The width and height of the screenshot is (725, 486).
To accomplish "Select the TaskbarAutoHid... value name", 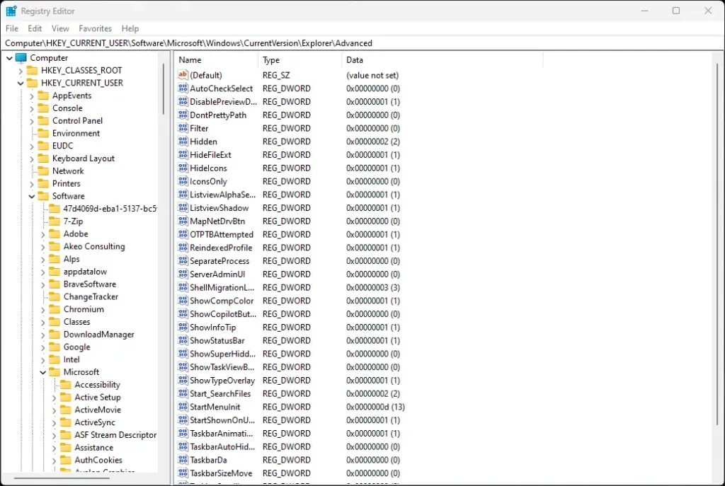I will pyautogui.click(x=222, y=446).
